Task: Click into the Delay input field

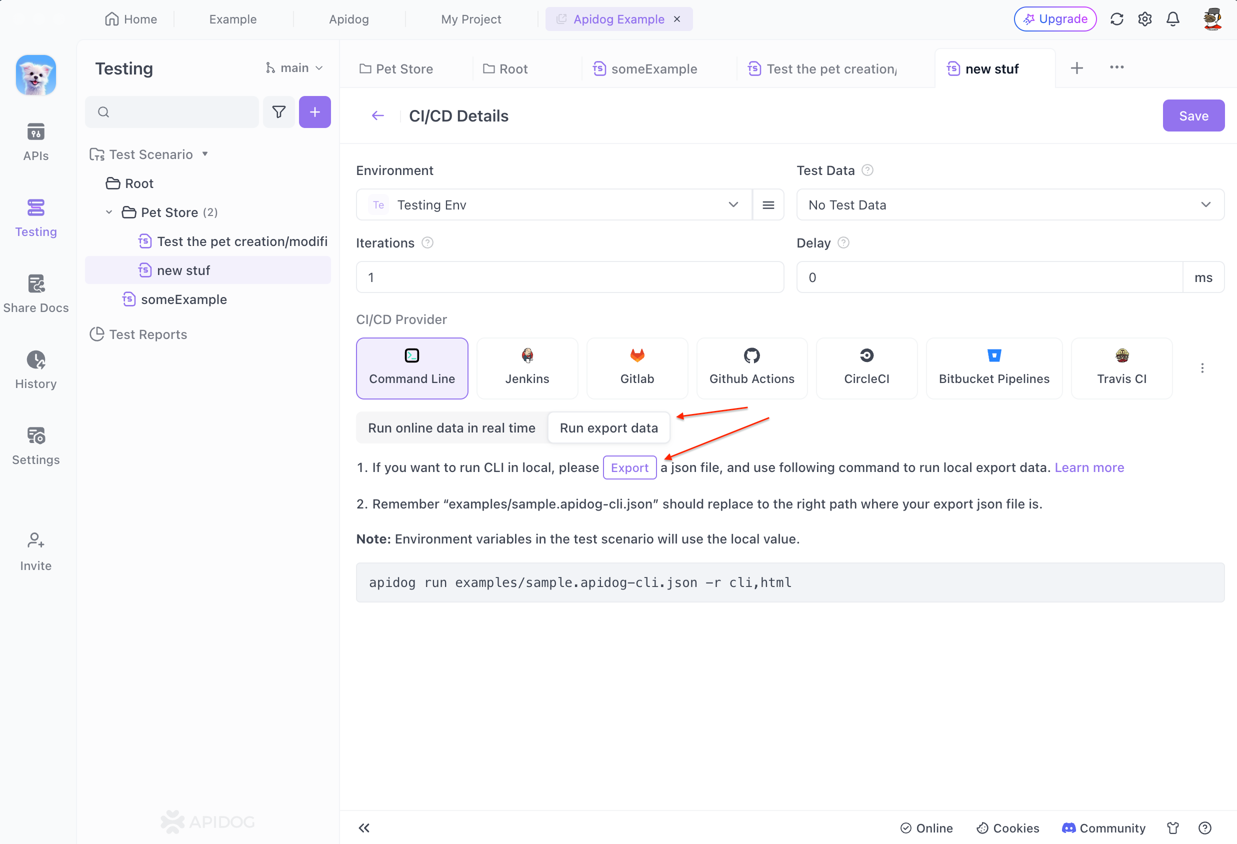Action: (989, 277)
